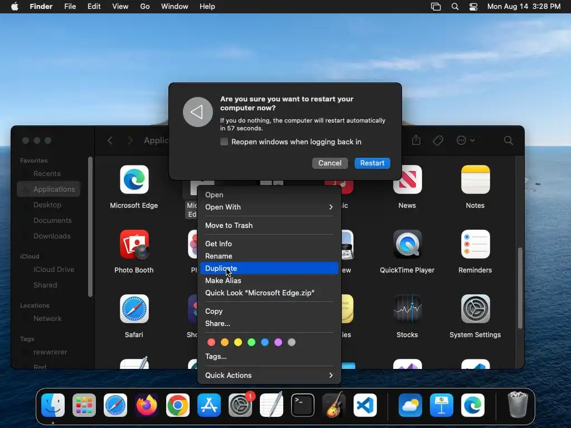This screenshot has height=428, width=571.
Task: Open Launchpad from the Dock
Action: point(84,405)
